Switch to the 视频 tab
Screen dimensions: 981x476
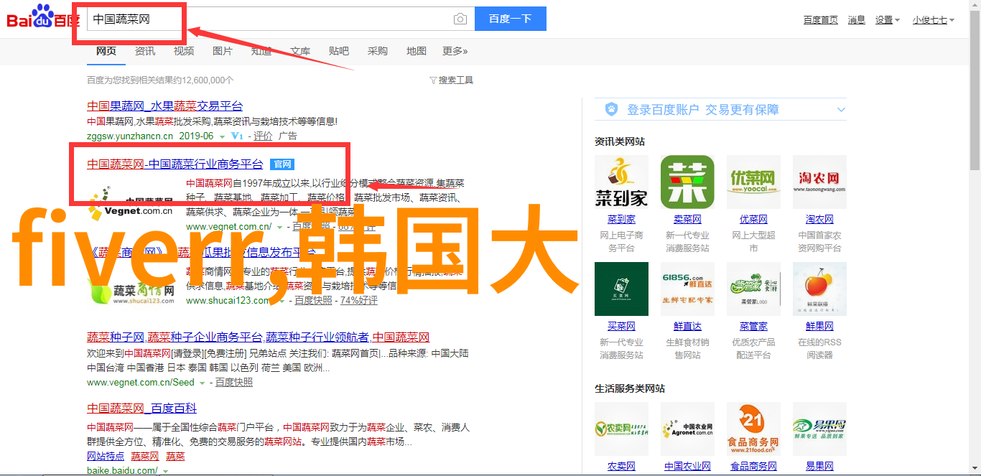184,51
